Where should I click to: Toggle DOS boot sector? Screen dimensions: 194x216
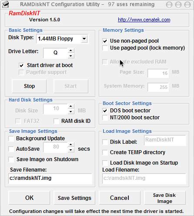pyautogui.click(x=105, y=111)
